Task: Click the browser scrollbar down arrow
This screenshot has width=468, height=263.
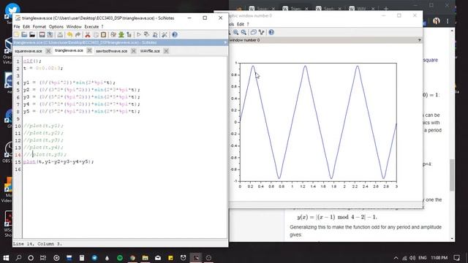Action: pyautogui.click(x=452, y=239)
